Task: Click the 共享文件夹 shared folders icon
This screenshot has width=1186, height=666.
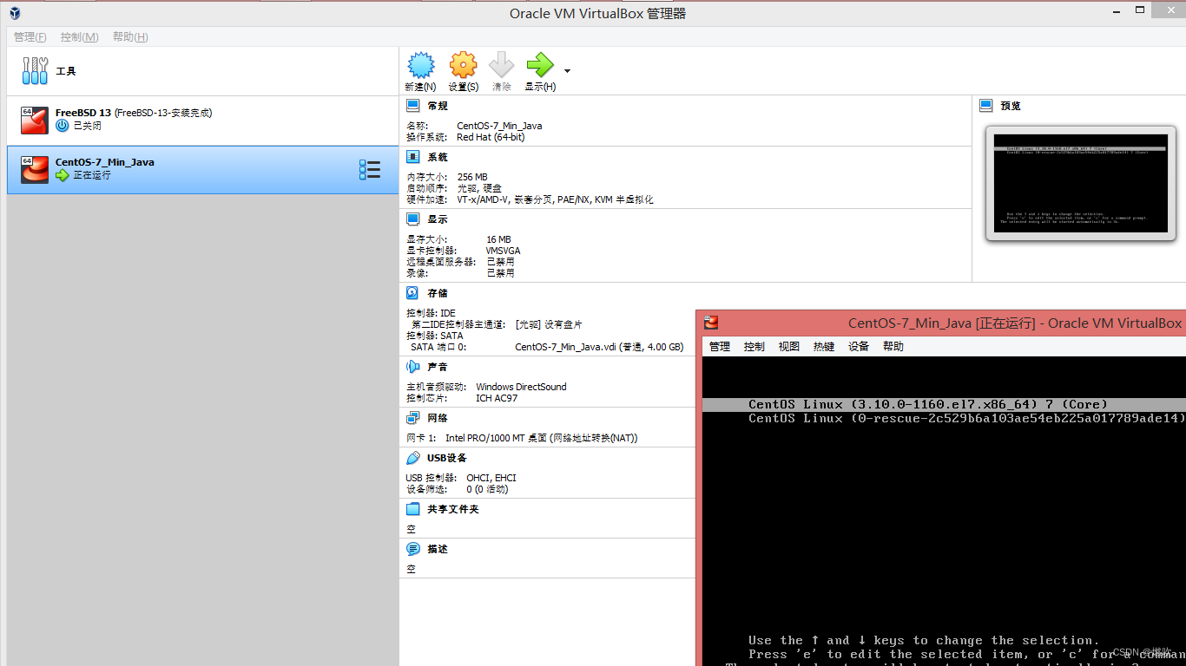Action: [x=413, y=509]
